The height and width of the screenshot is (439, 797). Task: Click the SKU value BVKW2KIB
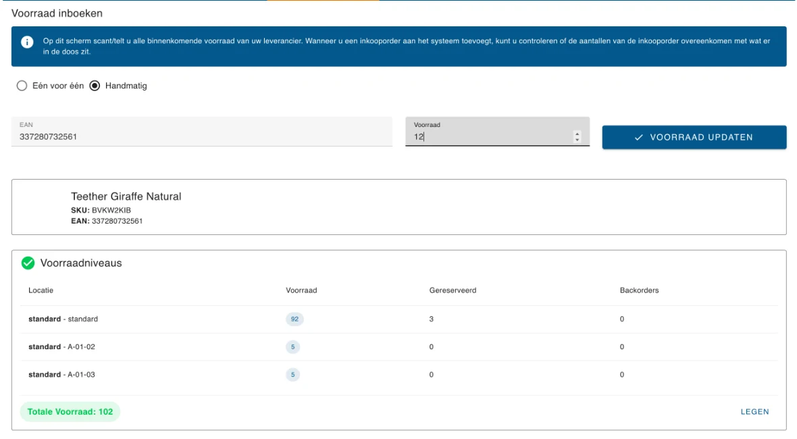click(x=111, y=210)
